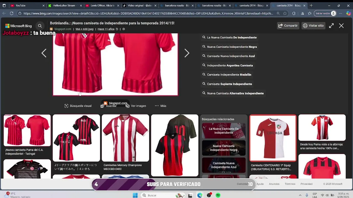Click the Ayuda footer link

tap(260, 184)
